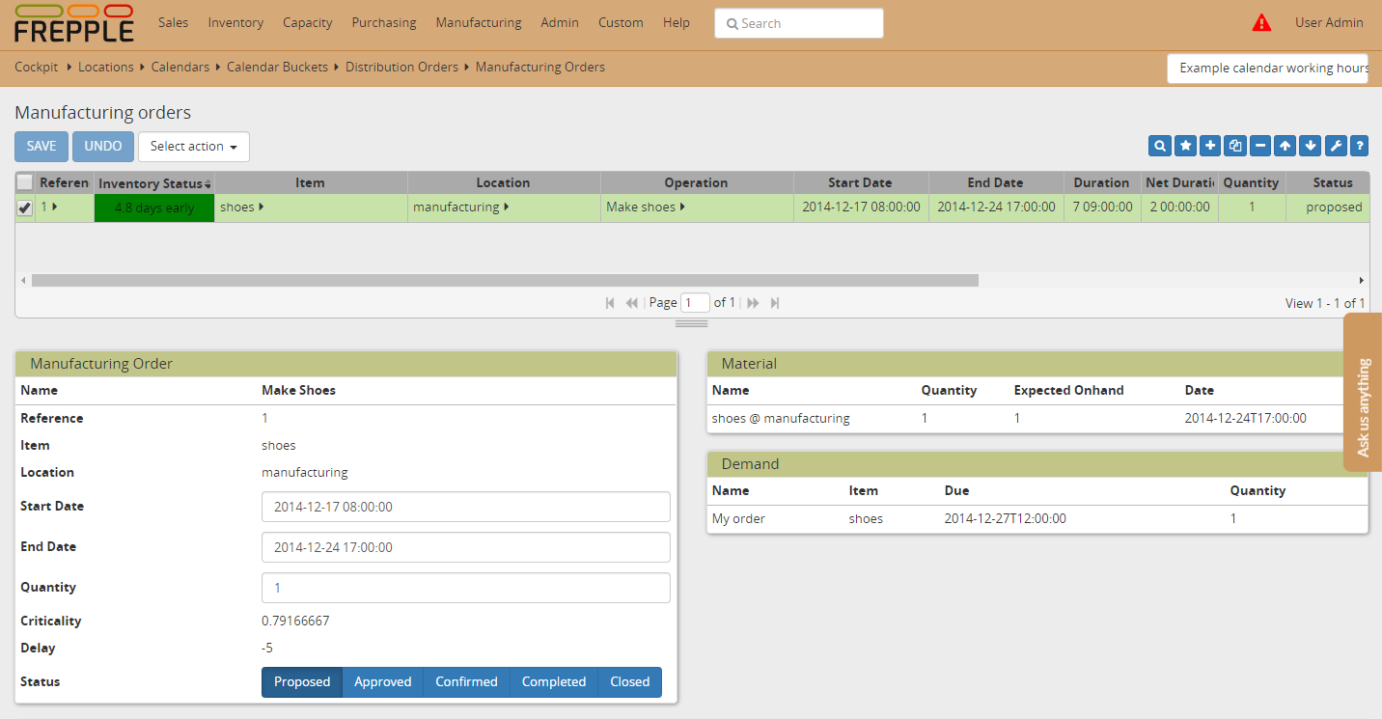This screenshot has width=1382, height=719.
Task: Expand the triangle next to shoes item
Action: 262,207
